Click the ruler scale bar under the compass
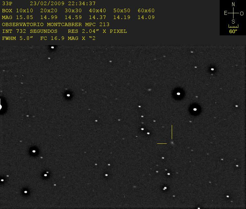The height and width of the screenshot is (209, 246). (x=233, y=26)
